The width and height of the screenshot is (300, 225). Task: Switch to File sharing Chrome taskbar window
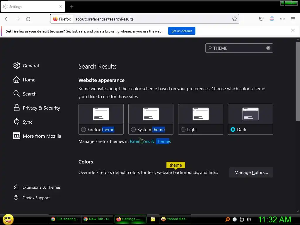[65, 219]
